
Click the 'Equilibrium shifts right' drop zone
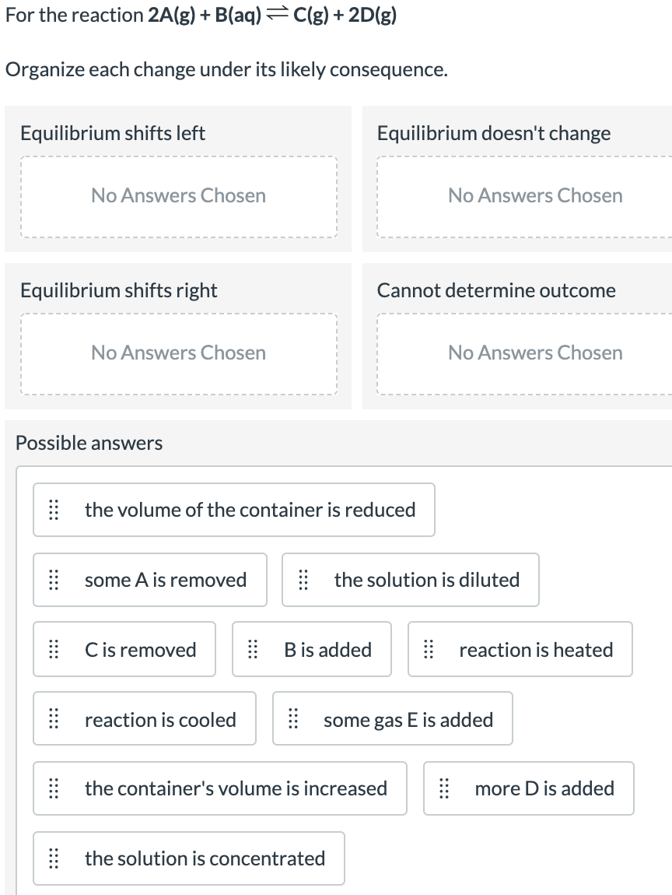pyautogui.click(x=179, y=353)
